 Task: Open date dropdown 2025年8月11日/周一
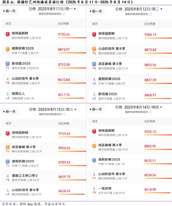point(75,9)
